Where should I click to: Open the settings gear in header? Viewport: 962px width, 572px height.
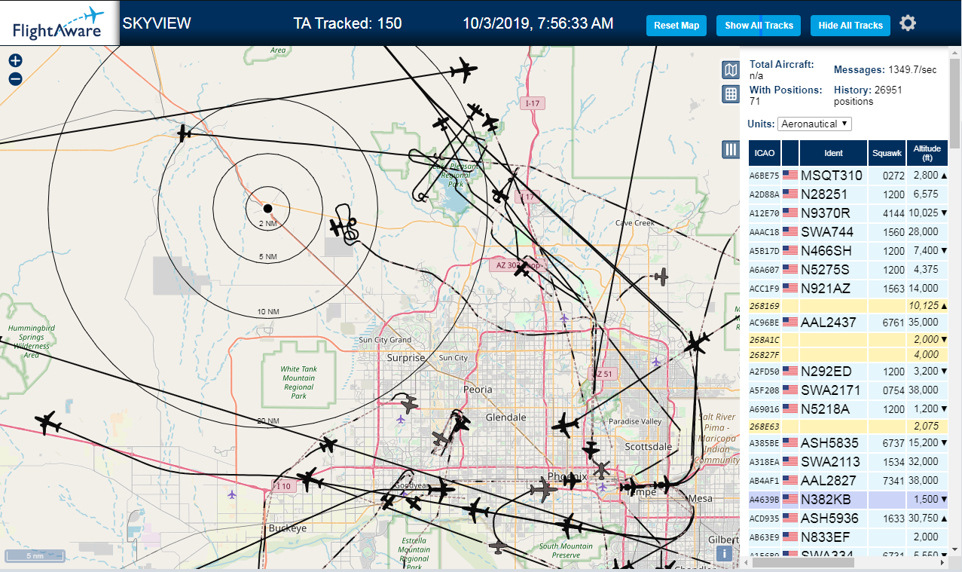908,23
